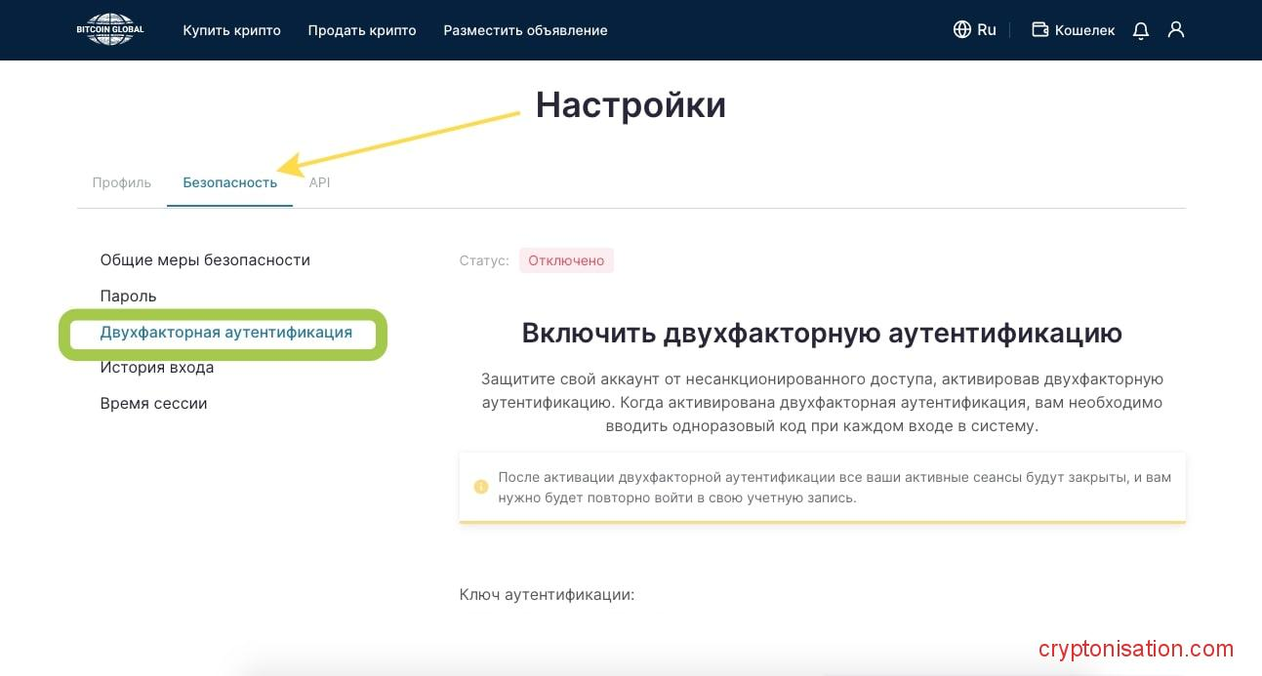Viewport: 1262px width, 676px height.
Task: Open the user account icon
Action: tap(1176, 29)
